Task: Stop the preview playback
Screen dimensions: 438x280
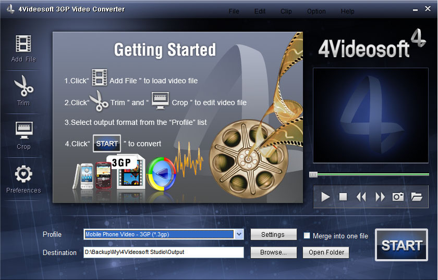Action: tap(343, 197)
